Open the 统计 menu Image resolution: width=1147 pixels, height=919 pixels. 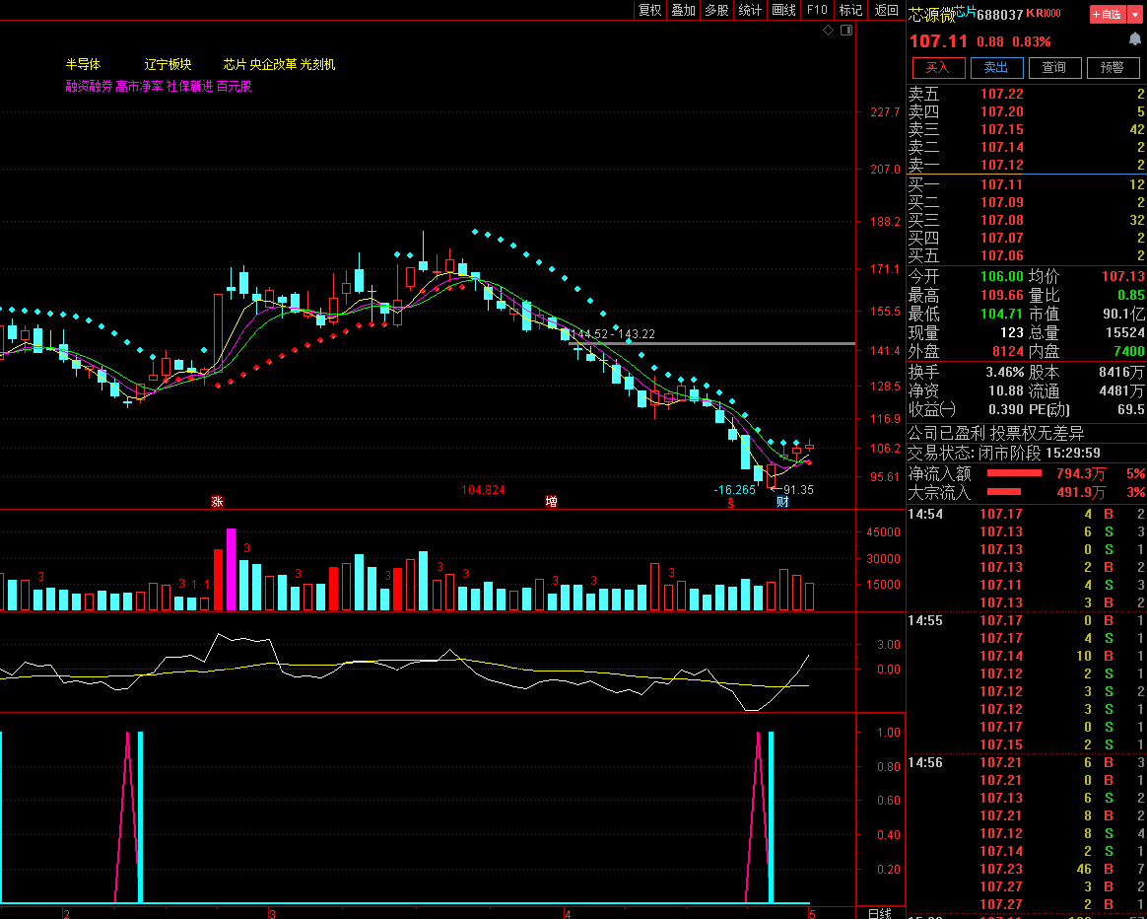pos(750,10)
